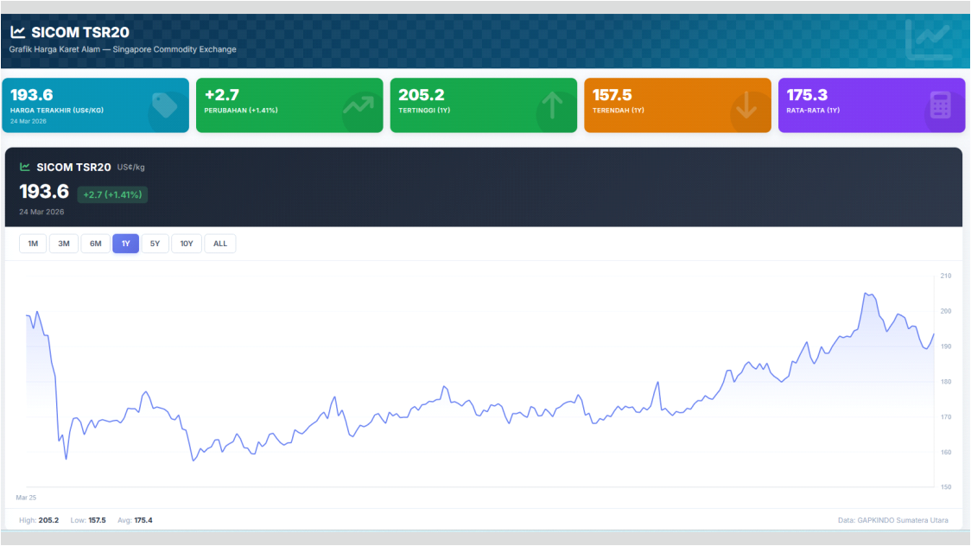Viewport: 971px width, 546px height.
Task: Switch chart to 3M range
Action: click(64, 244)
